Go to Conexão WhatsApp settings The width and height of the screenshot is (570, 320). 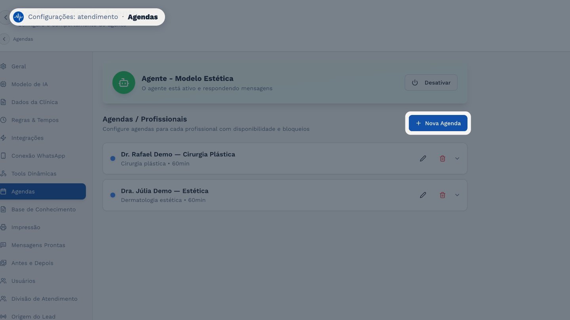pos(43,156)
